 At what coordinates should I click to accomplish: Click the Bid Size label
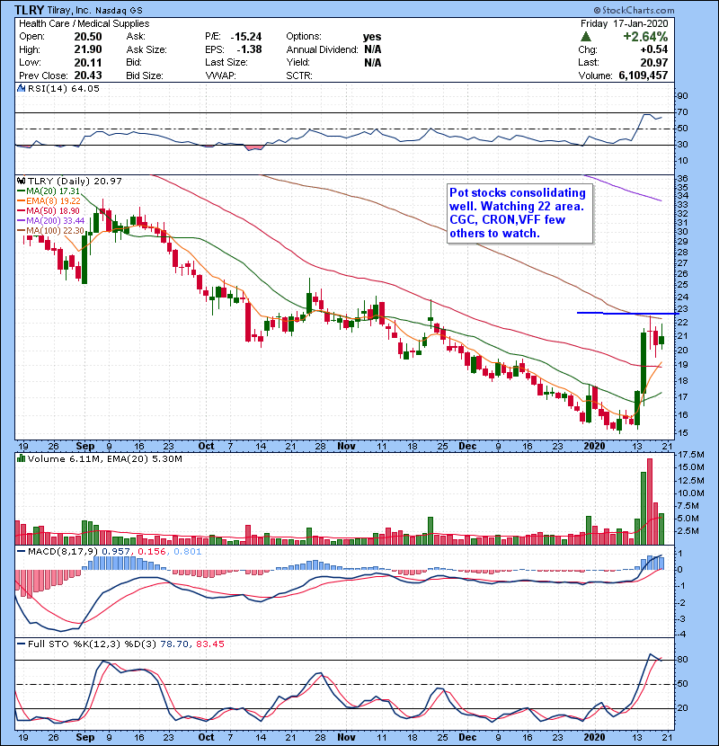(145, 75)
